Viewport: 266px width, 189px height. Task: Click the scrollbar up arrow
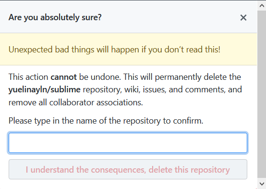pos(262,6)
